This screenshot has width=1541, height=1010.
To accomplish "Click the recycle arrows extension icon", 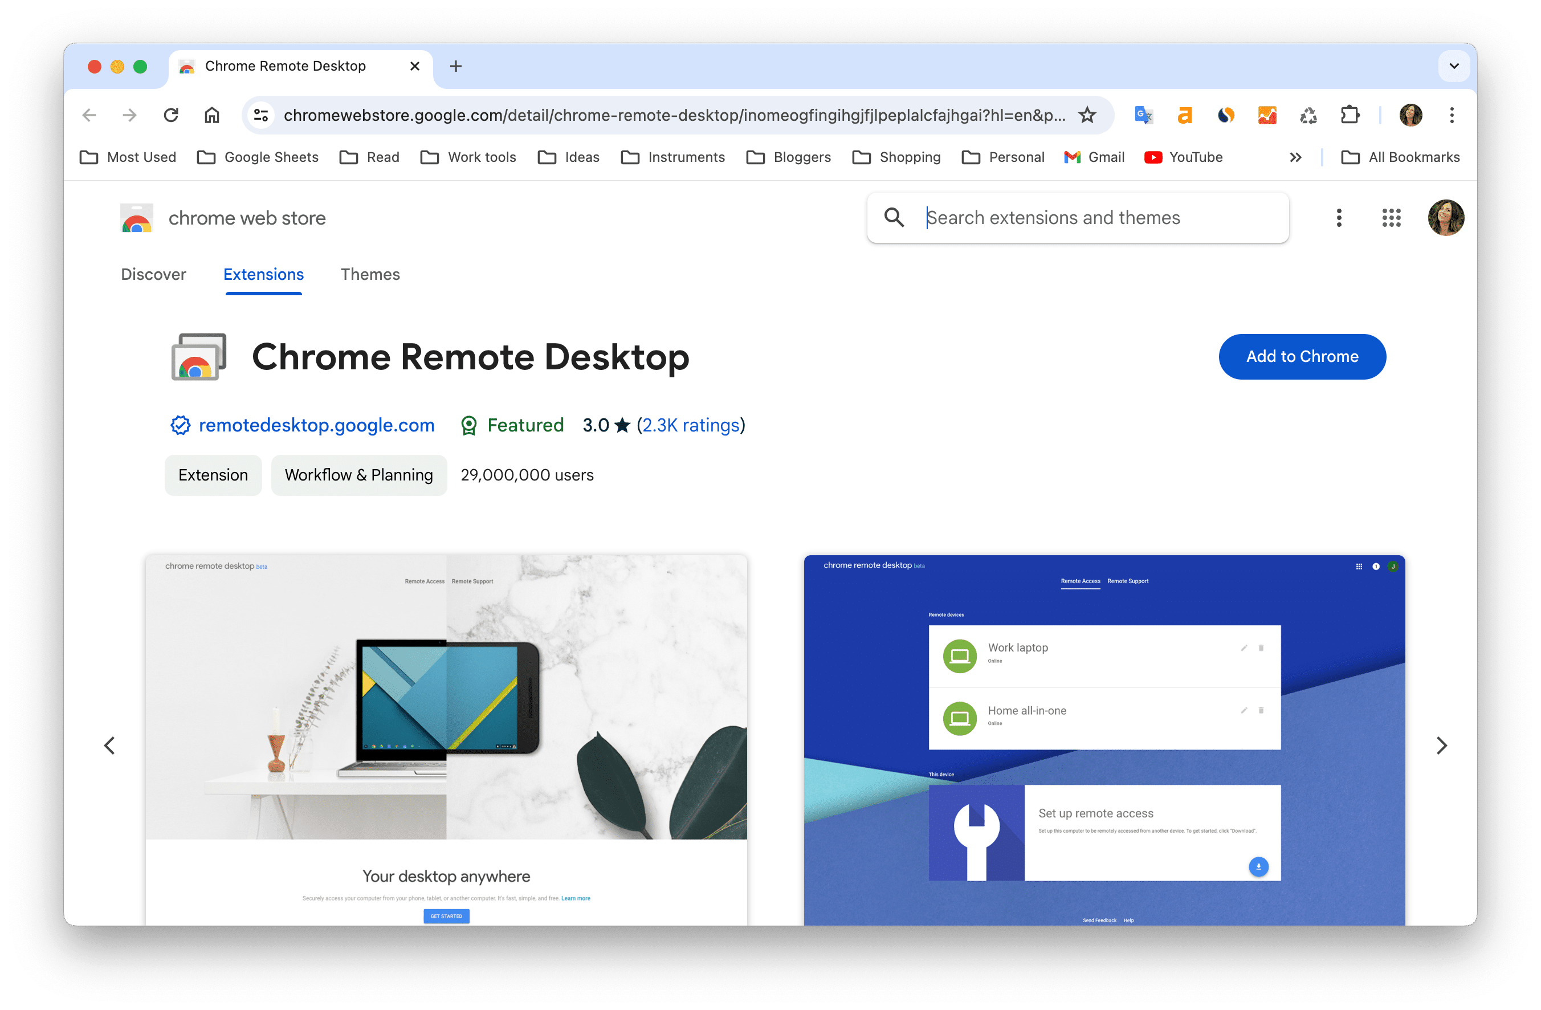I will coord(1308,115).
